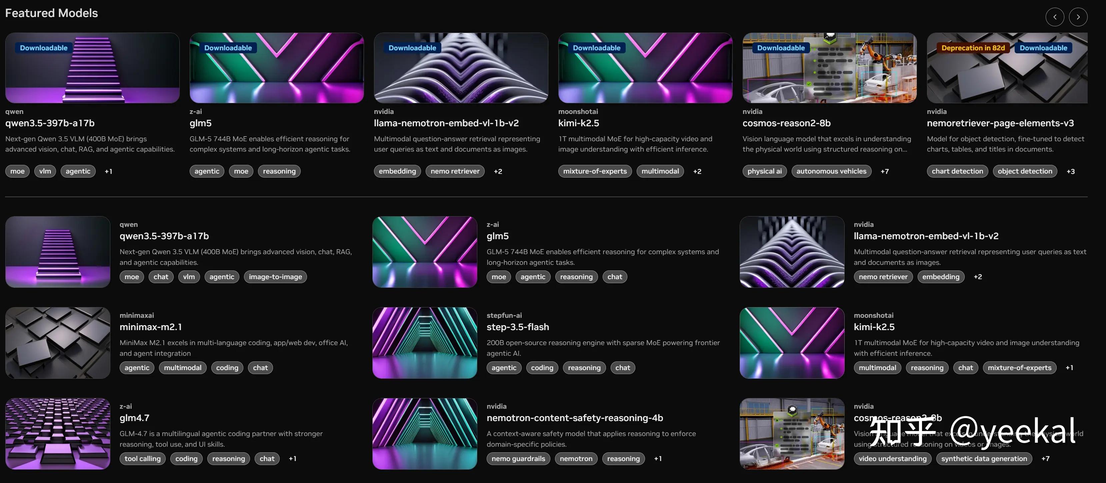Select the "autonomous vehicles" tag
The height and width of the screenshot is (483, 1106).
[x=831, y=171]
